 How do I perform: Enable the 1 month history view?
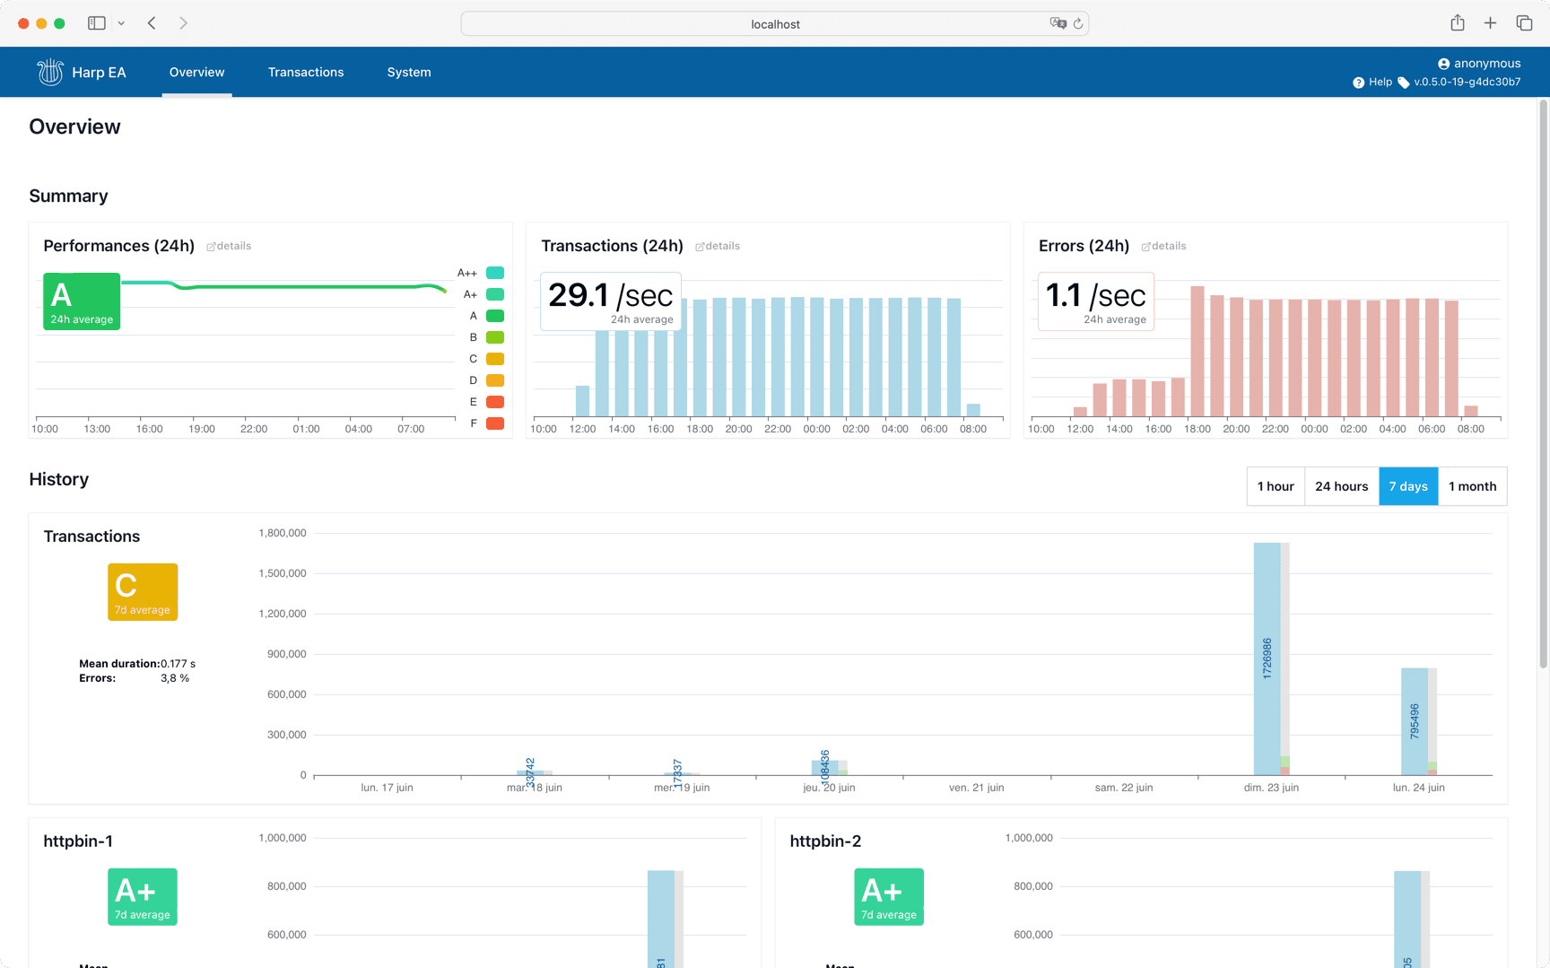click(x=1472, y=486)
